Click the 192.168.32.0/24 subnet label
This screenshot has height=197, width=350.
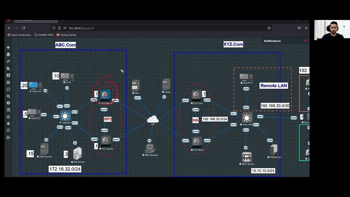[x=215, y=119]
